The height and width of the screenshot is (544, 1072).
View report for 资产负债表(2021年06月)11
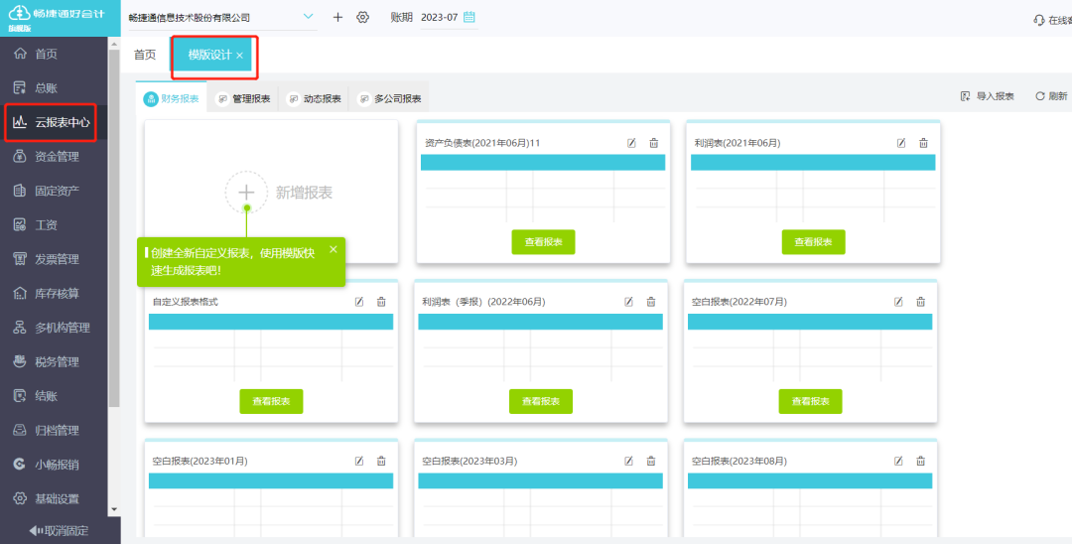tap(544, 242)
